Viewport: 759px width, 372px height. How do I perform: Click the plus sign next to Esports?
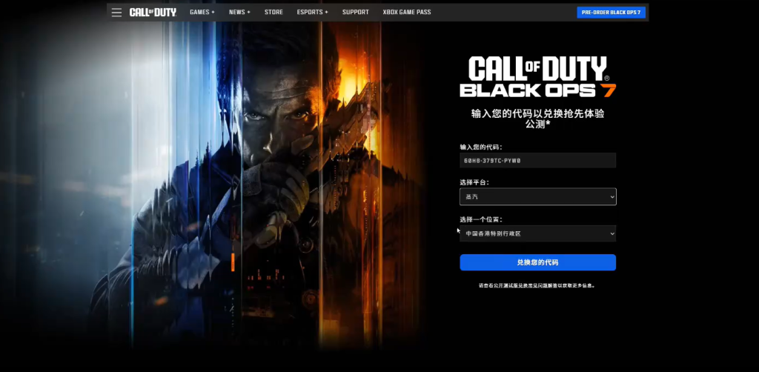pos(325,13)
